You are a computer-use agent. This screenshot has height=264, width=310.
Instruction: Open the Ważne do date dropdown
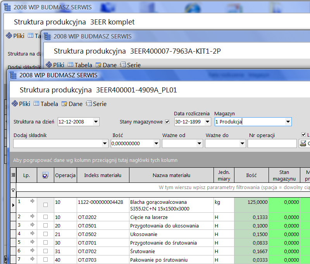[243, 143]
